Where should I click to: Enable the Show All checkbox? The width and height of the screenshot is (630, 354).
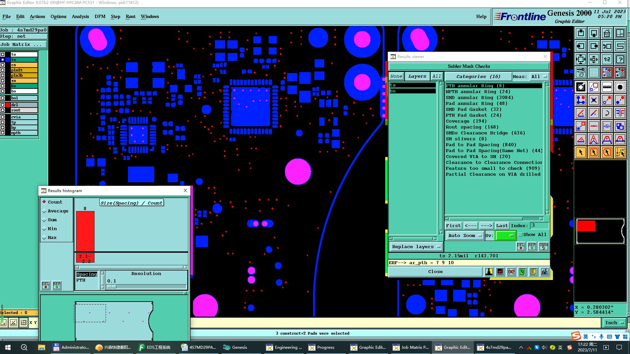(520, 235)
